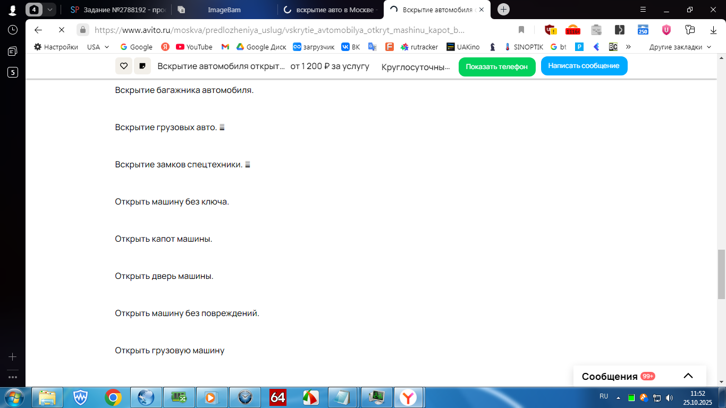The height and width of the screenshot is (408, 726).
Task: Show hidden bookmarks with double chevron
Action: coord(628,47)
